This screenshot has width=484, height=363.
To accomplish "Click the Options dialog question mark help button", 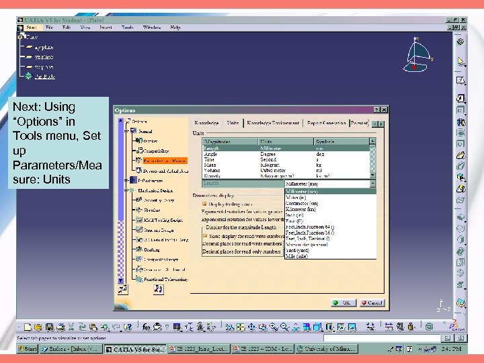I will point(376,110).
